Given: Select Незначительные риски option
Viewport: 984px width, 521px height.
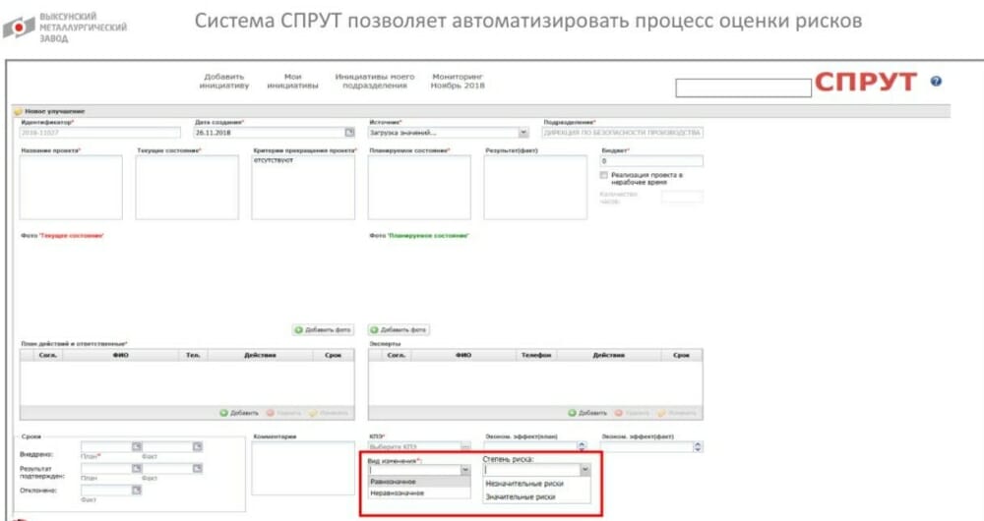Looking at the screenshot, I should 536,484.
